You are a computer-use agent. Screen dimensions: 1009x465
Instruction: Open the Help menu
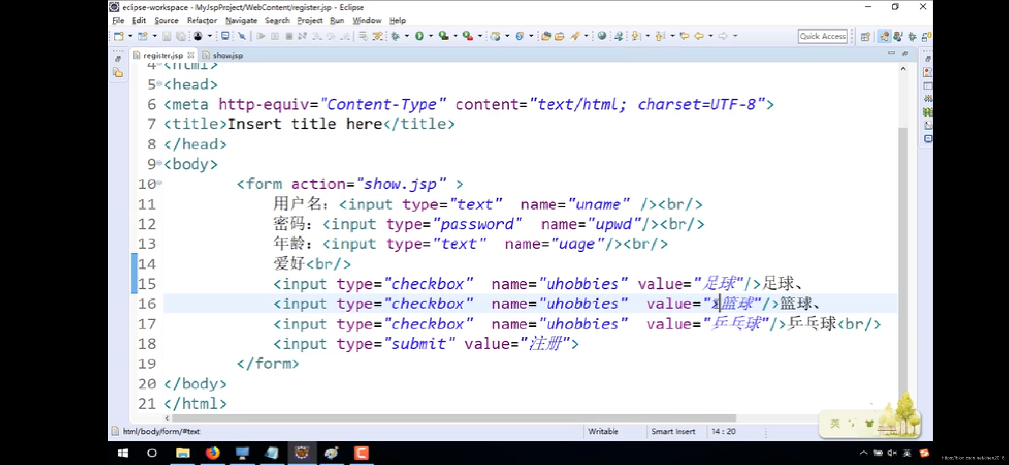click(398, 20)
